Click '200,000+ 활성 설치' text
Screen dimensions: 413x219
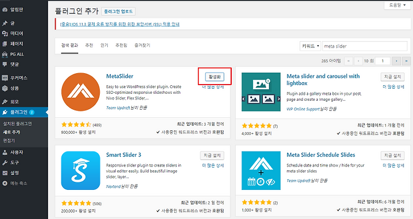78,211
